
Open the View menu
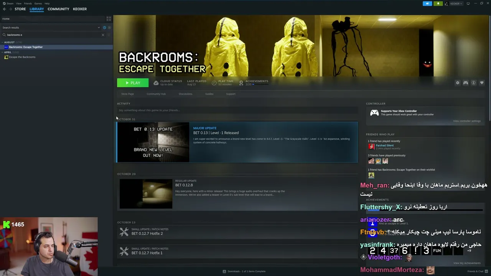click(x=18, y=3)
